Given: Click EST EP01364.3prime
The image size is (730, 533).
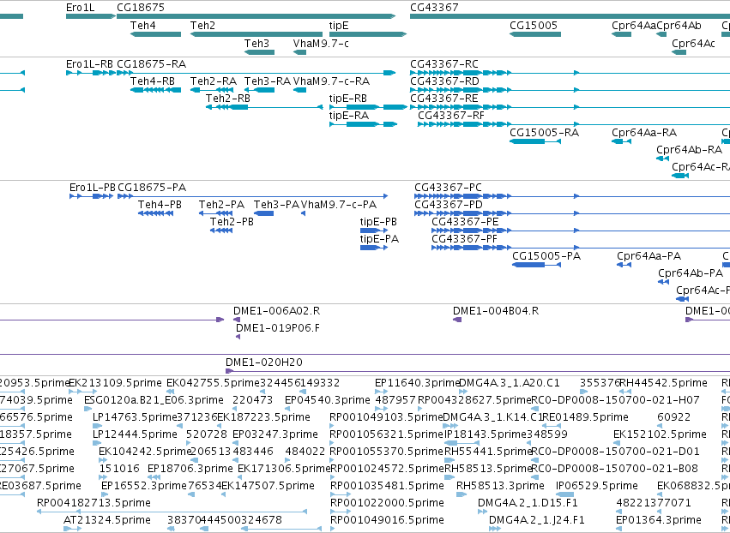Looking at the screenshot, I should click(658, 520).
